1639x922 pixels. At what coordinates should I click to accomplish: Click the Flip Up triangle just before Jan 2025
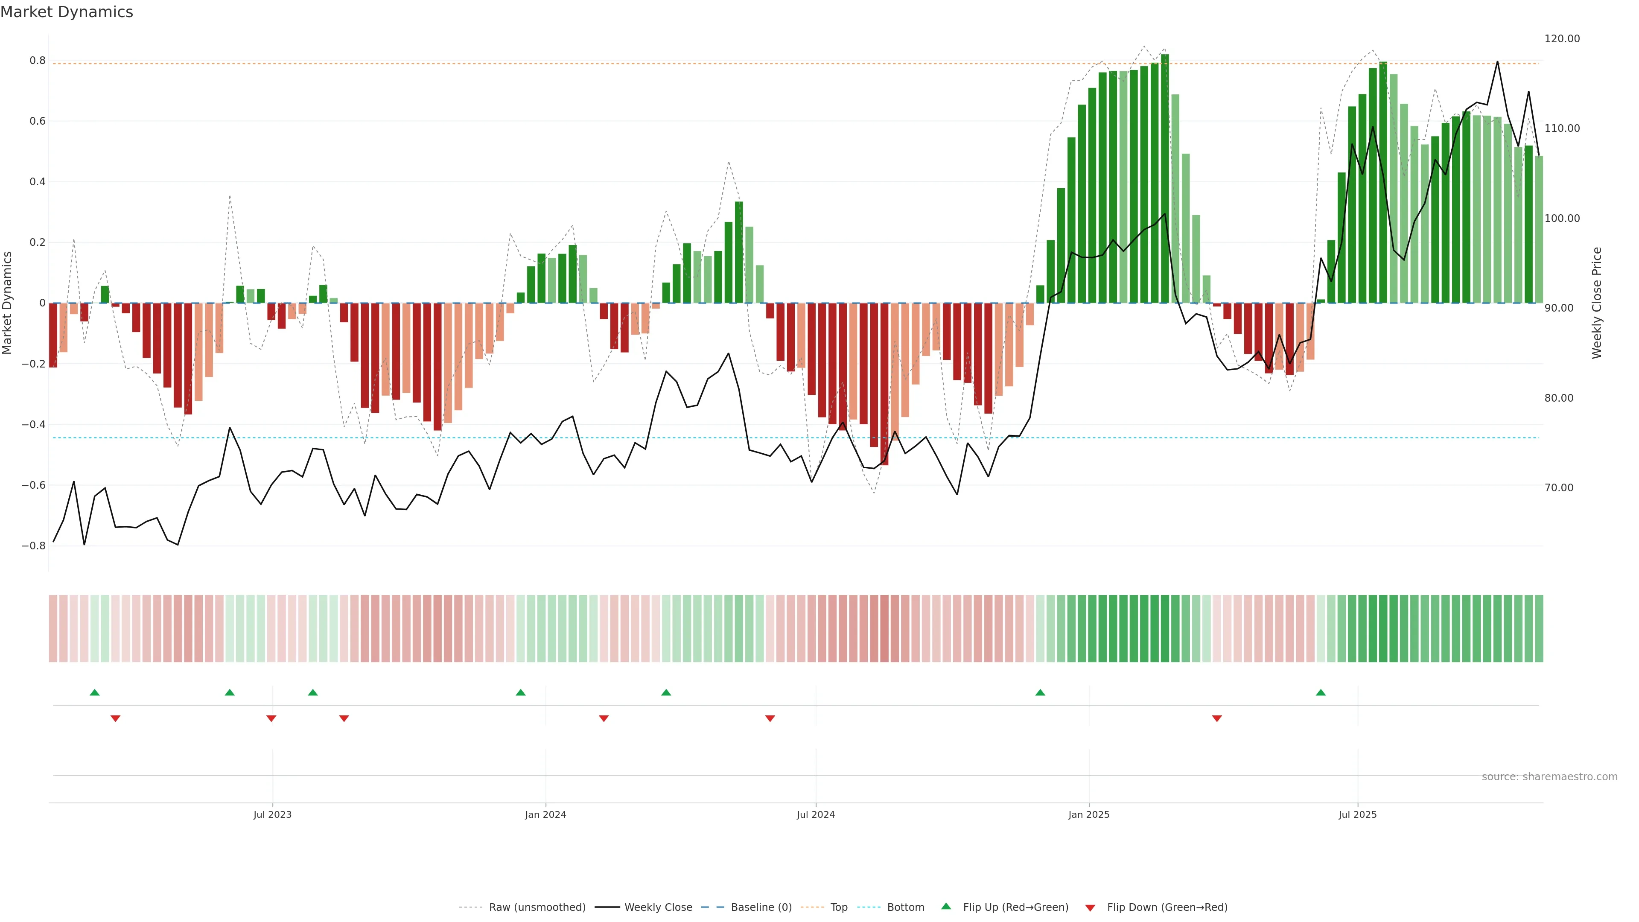tap(1040, 692)
